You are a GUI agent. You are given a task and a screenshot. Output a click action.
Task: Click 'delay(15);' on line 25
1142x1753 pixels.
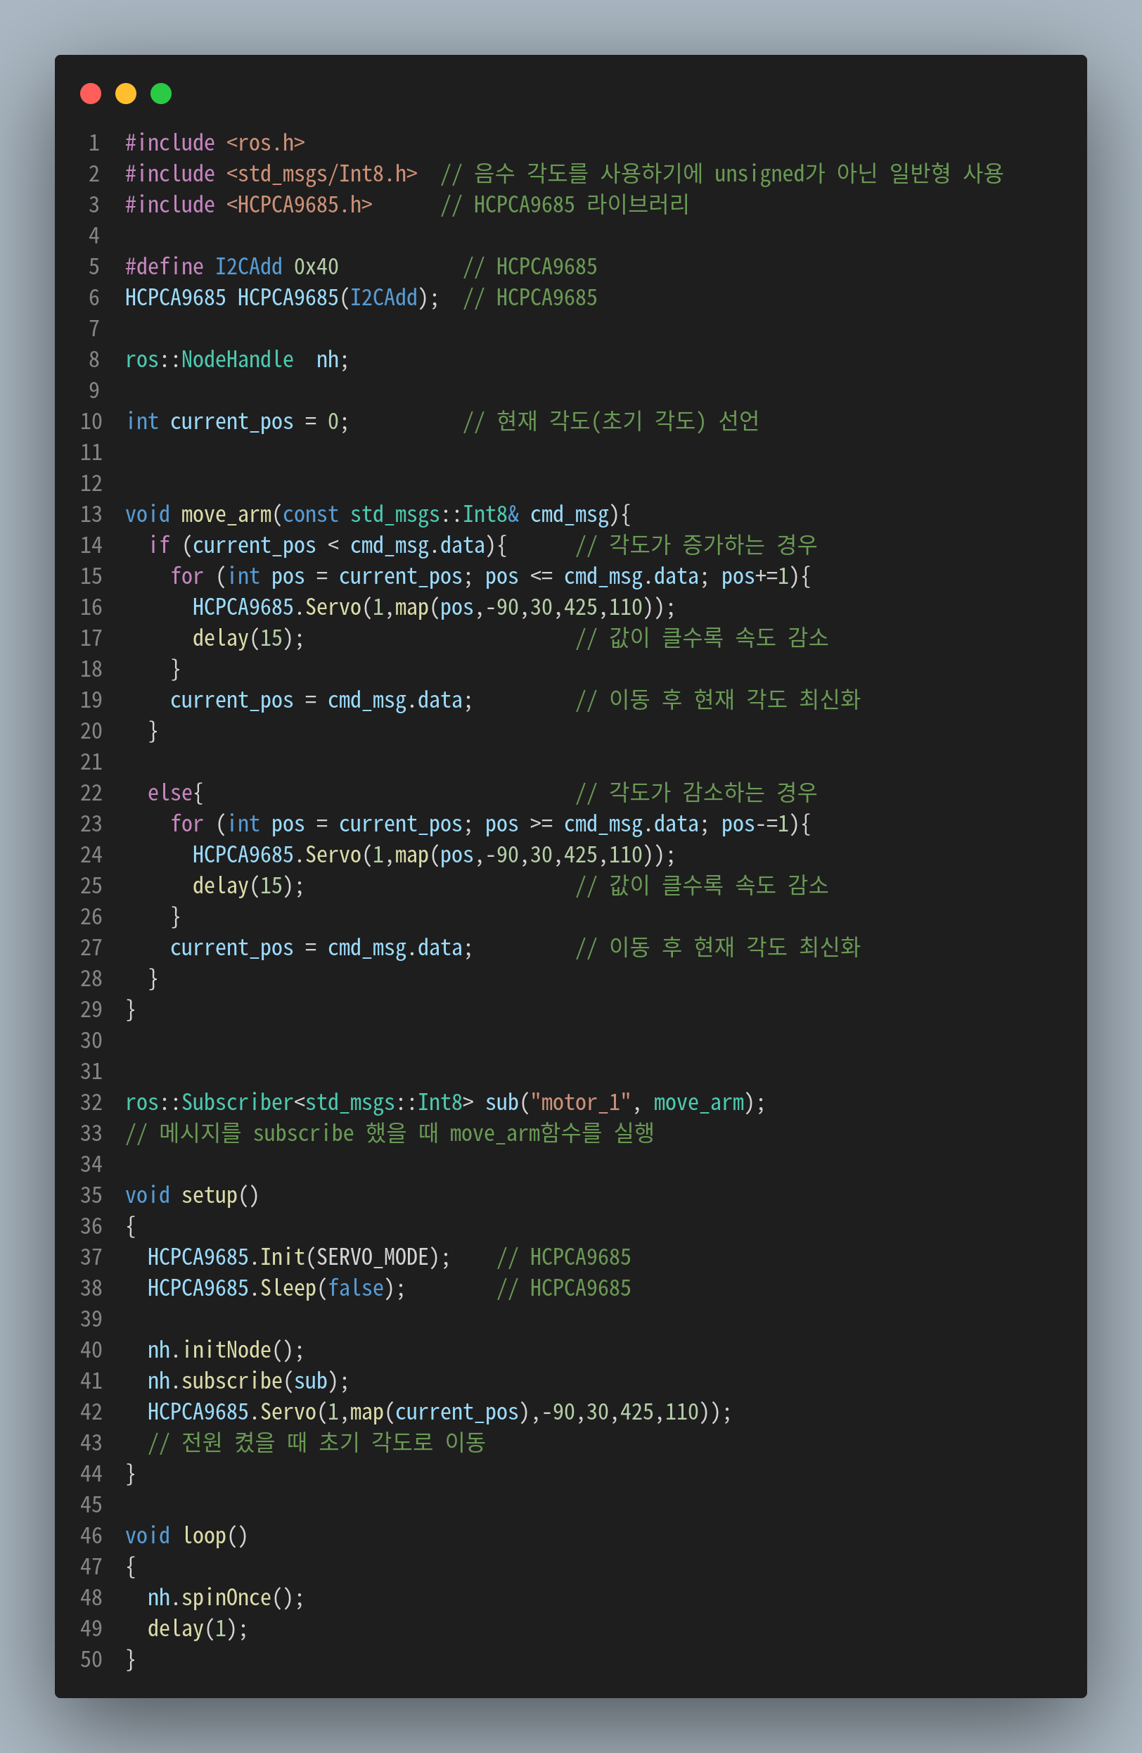click(x=248, y=886)
